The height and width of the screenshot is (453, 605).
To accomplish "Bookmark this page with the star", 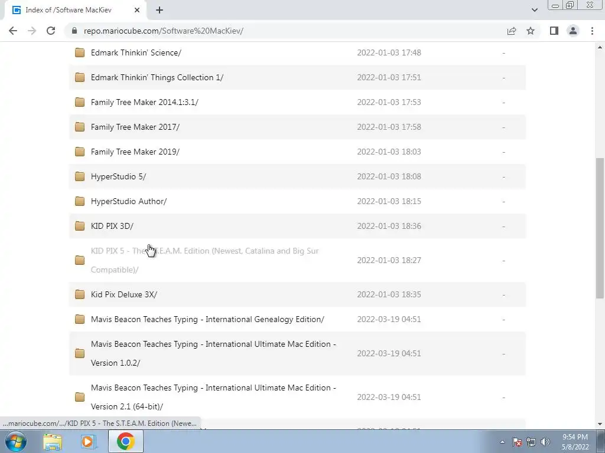I will click(x=531, y=31).
